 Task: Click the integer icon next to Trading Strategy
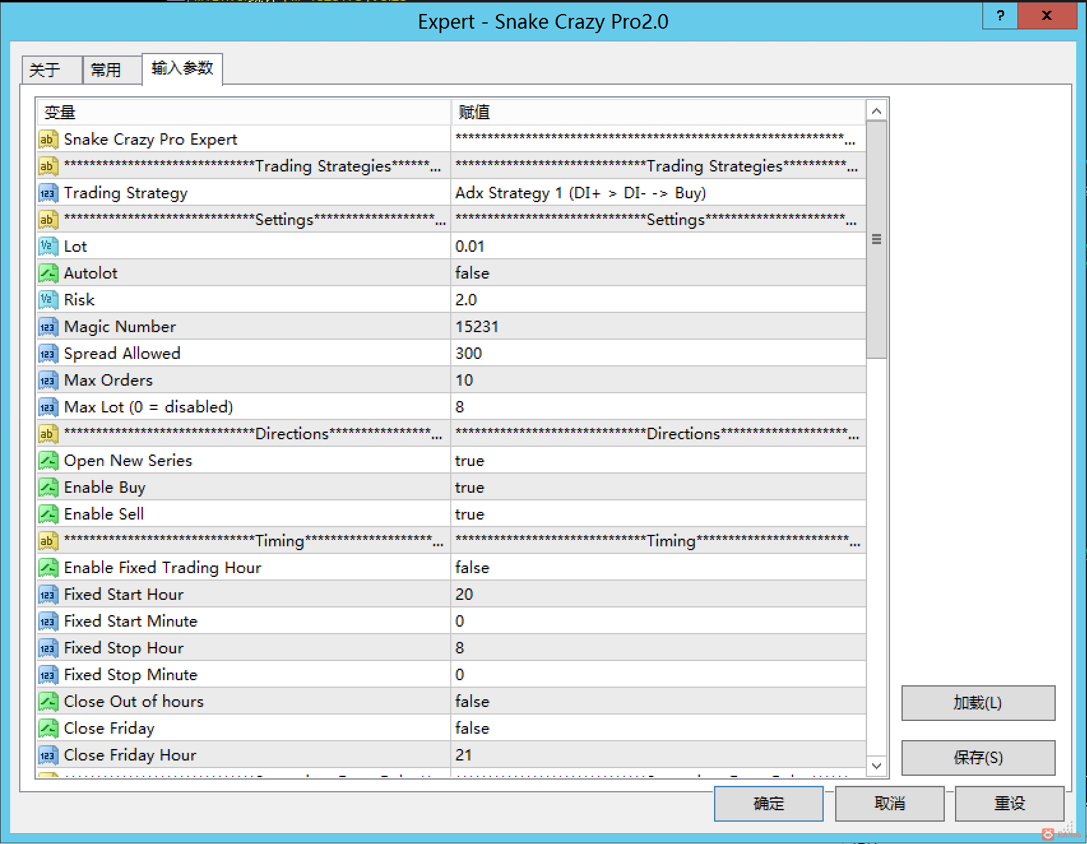click(48, 193)
